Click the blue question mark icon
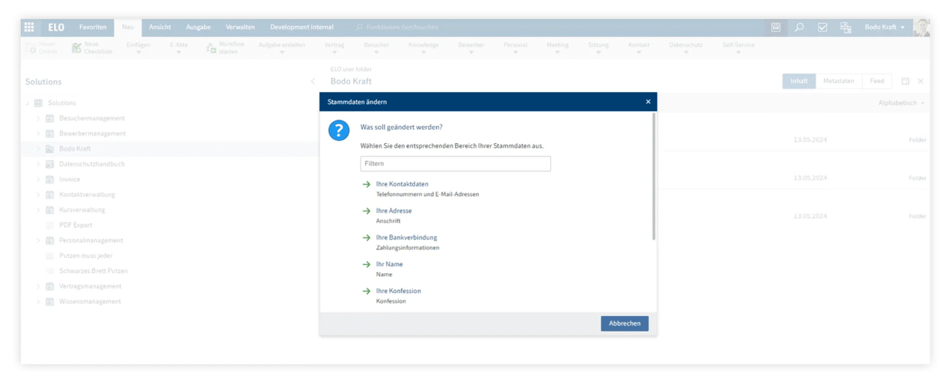Viewport: 949px width, 385px height. tap(338, 131)
